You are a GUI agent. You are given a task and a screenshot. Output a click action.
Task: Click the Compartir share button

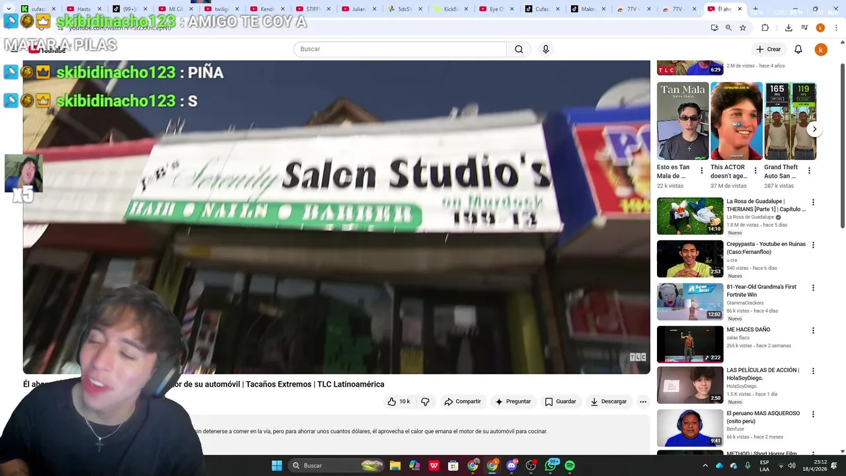463,401
